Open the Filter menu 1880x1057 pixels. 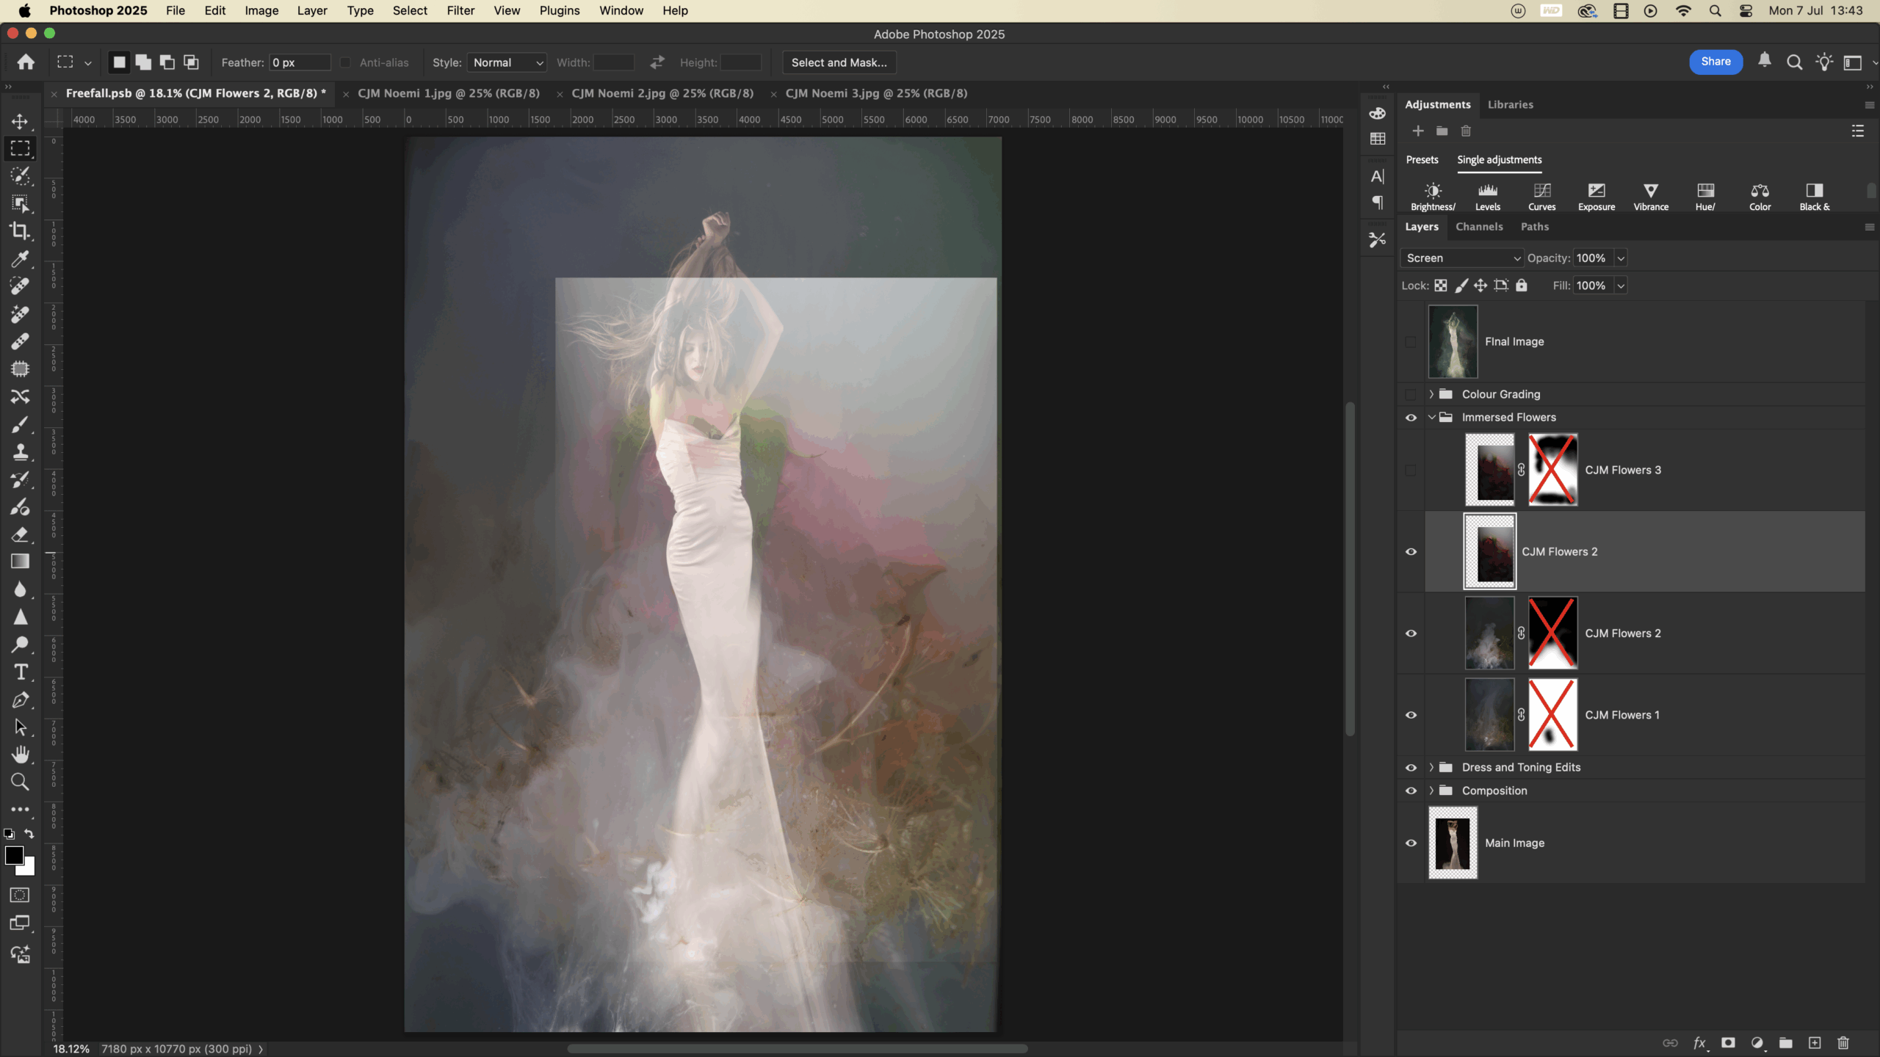coord(460,11)
